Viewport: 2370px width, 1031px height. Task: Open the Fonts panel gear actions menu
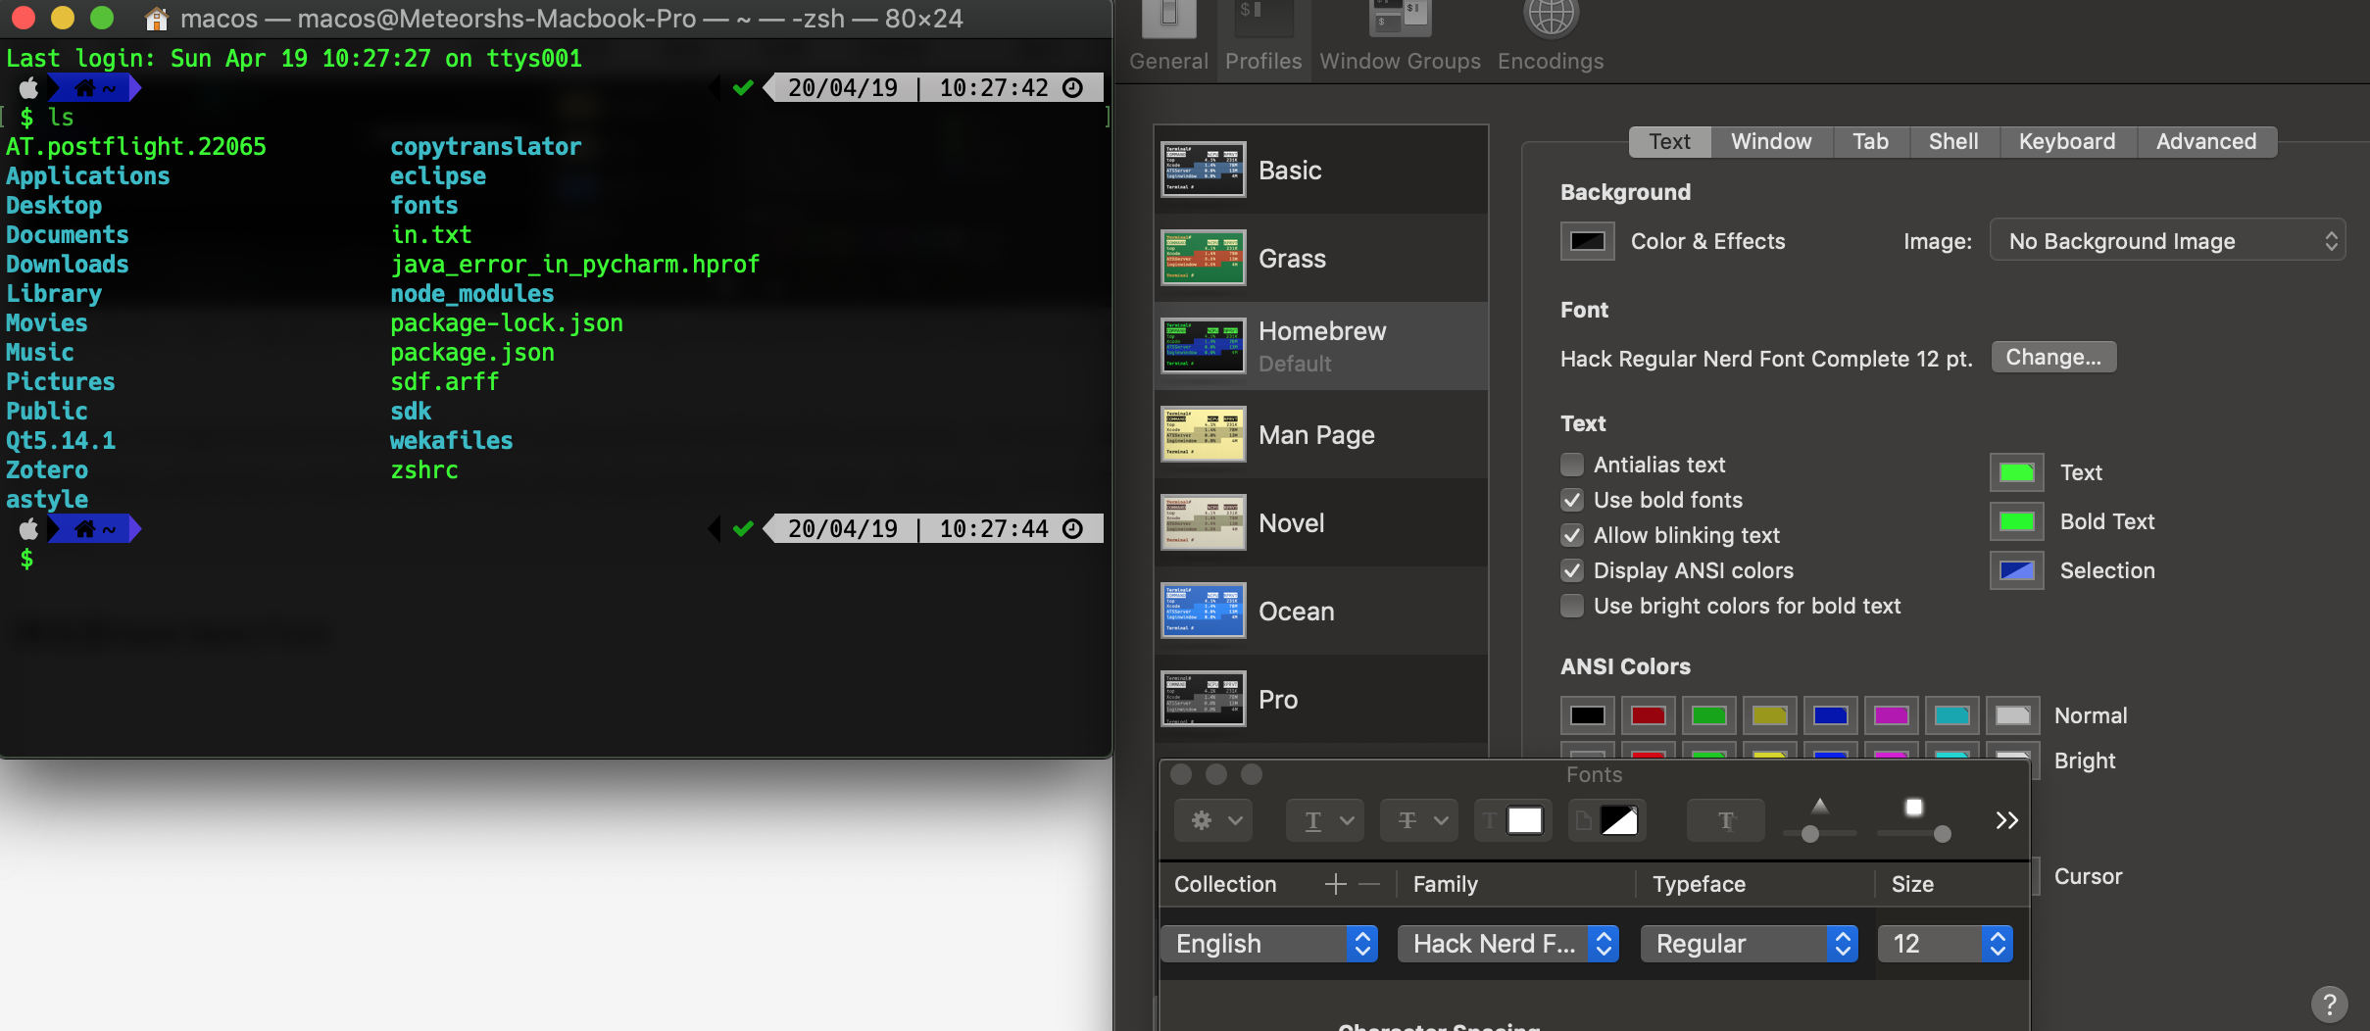pos(1213,820)
